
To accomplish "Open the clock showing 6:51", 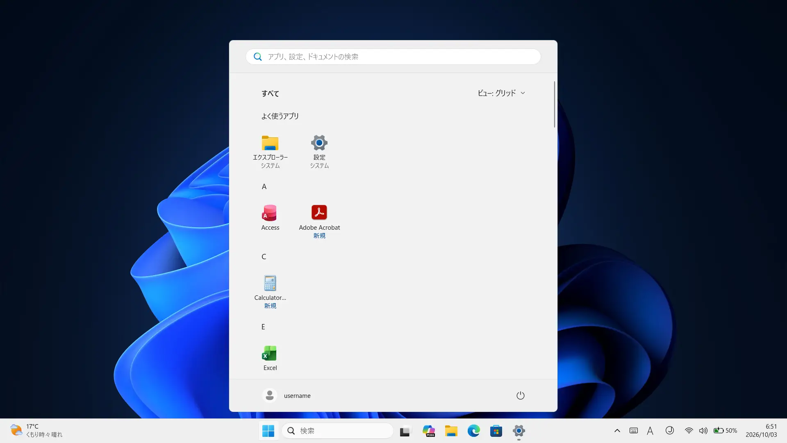I will coord(761,431).
